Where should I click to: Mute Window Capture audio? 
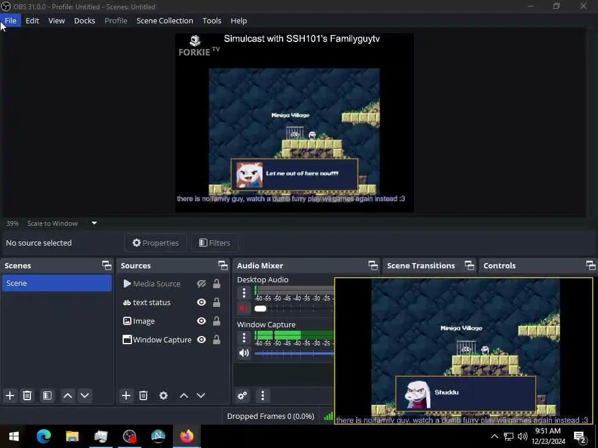(244, 353)
